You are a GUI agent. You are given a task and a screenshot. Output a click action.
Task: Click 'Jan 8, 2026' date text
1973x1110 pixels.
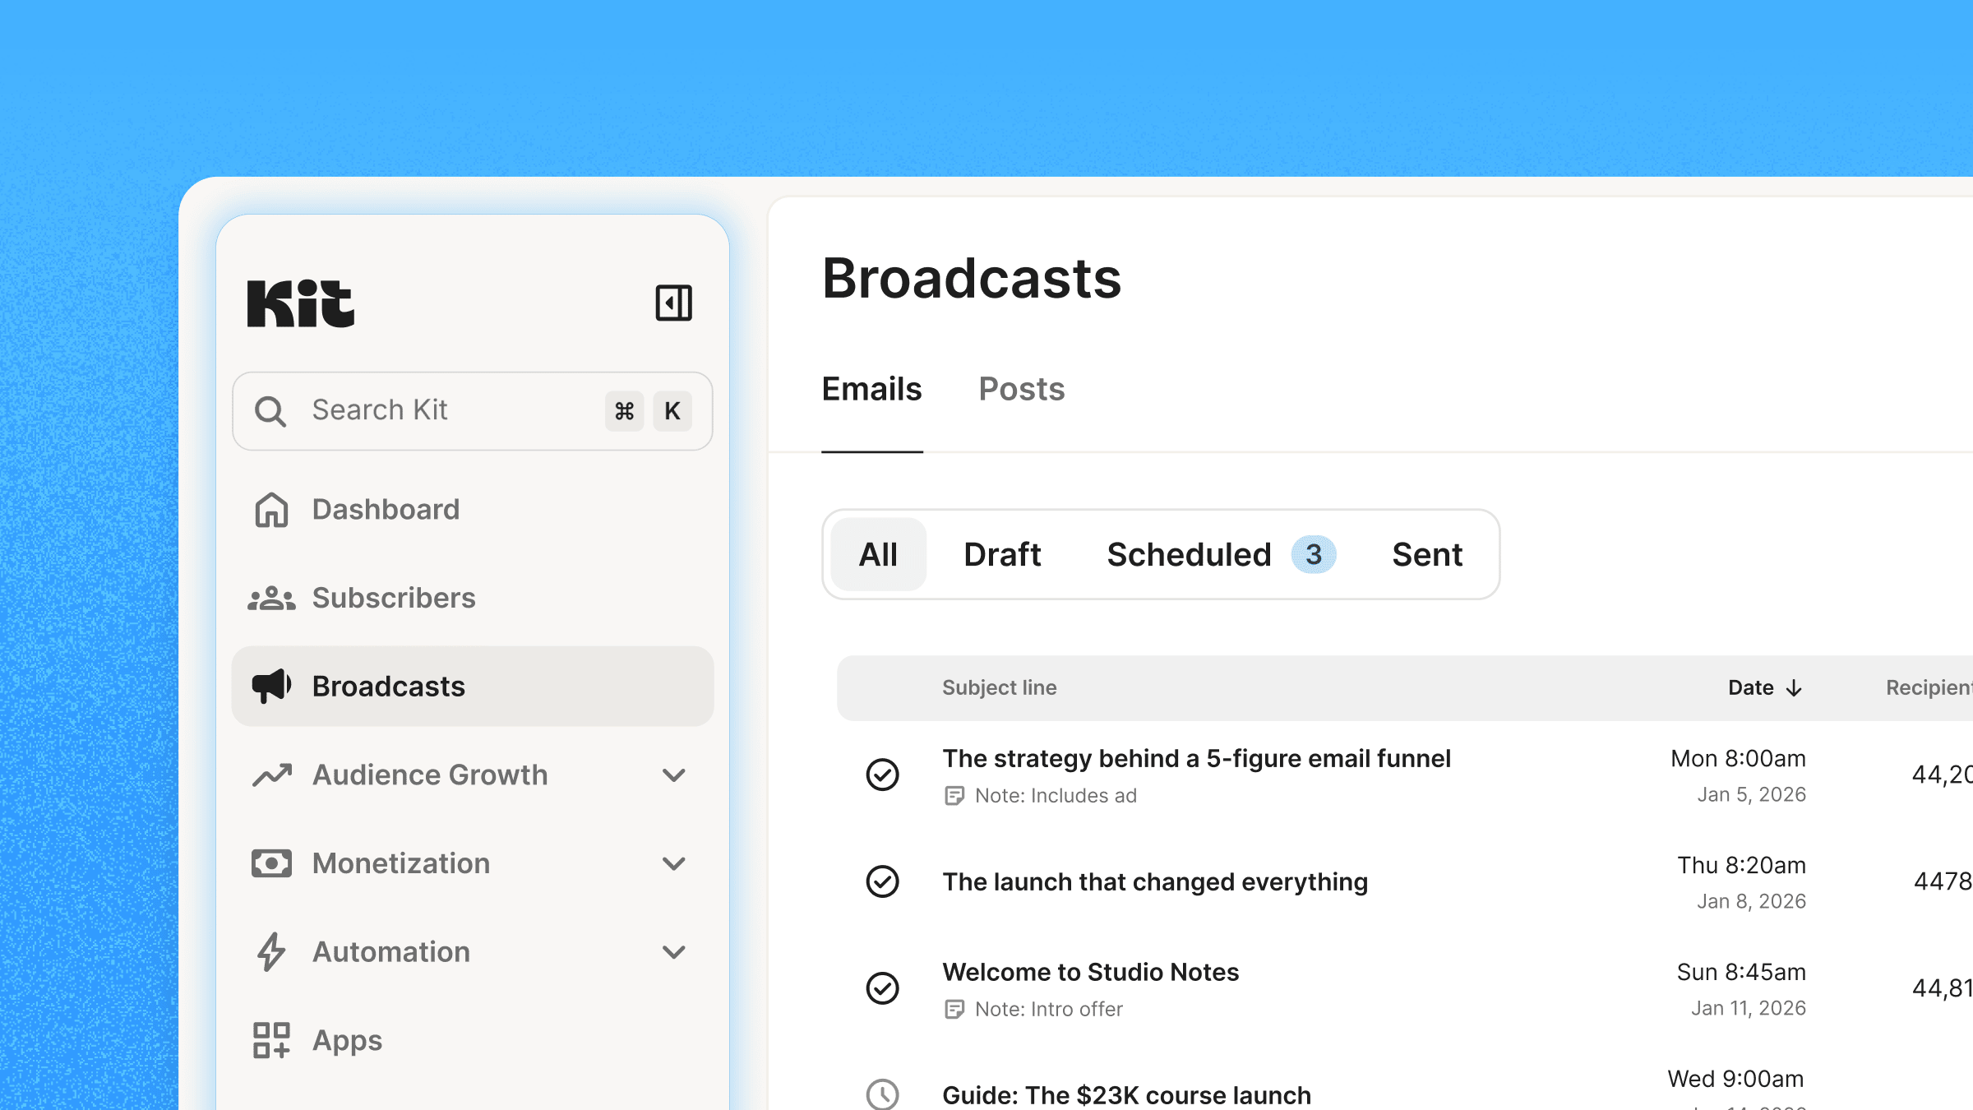(1751, 901)
